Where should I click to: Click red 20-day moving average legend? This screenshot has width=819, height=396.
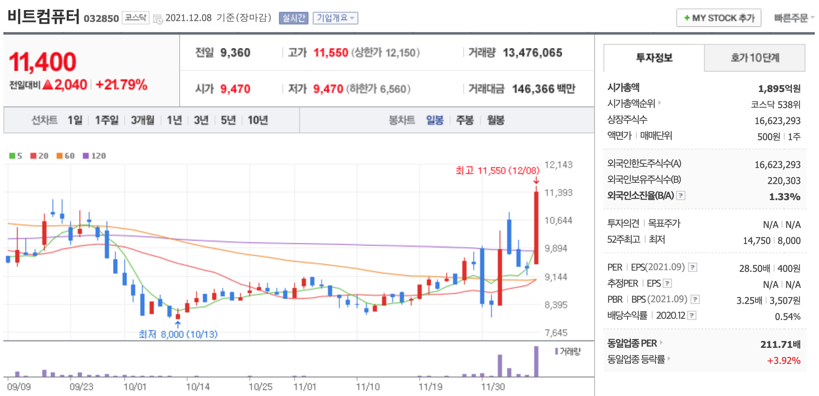pos(39,156)
